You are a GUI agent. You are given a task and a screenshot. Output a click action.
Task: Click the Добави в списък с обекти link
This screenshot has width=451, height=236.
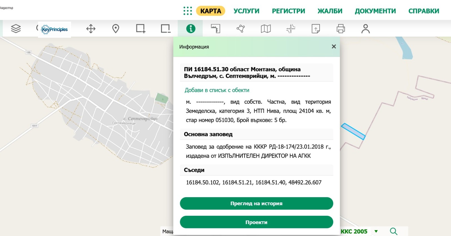coord(217,90)
